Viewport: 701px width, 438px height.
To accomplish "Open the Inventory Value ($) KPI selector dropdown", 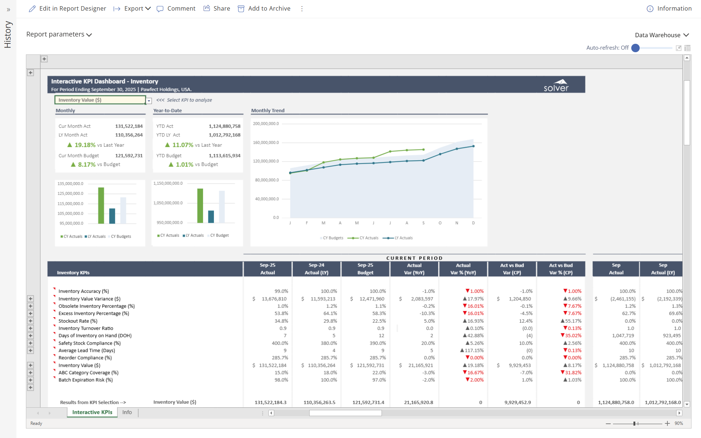I will point(149,101).
